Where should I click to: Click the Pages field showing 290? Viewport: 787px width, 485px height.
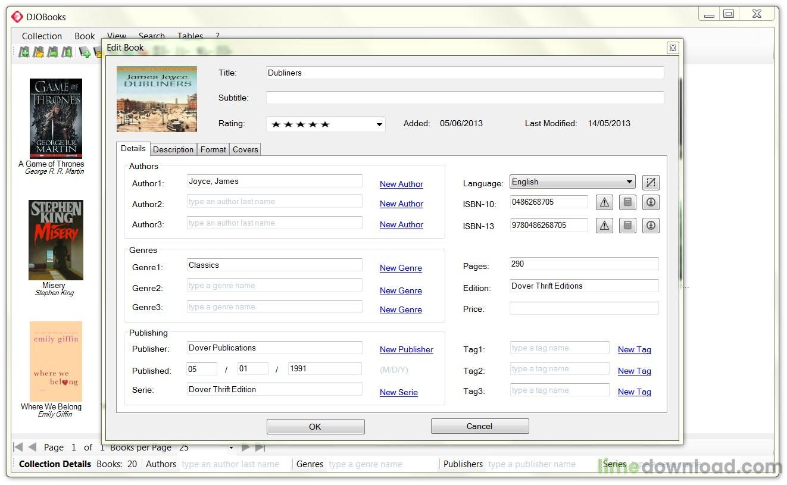tap(584, 264)
